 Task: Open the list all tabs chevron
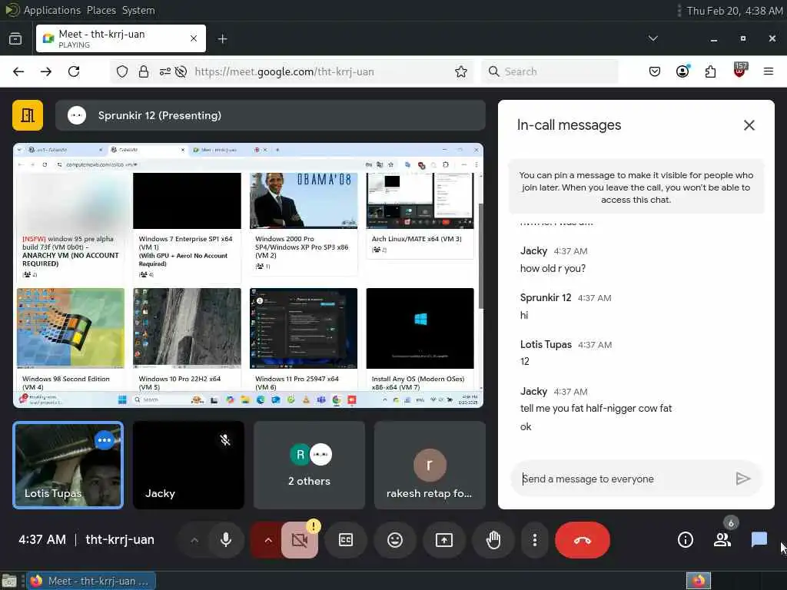click(x=653, y=38)
